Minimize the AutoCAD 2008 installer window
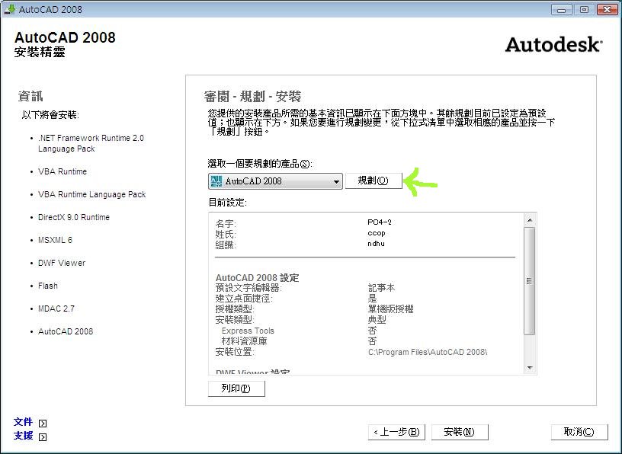Screen dimensions: 622x454 click(561, 9)
